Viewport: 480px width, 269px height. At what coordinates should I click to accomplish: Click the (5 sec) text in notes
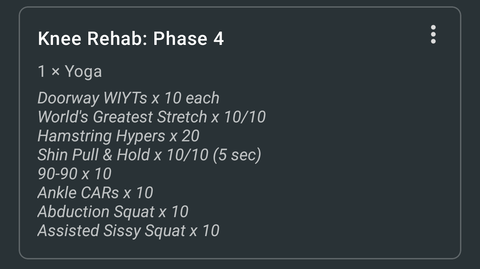(x=237, y=155)
